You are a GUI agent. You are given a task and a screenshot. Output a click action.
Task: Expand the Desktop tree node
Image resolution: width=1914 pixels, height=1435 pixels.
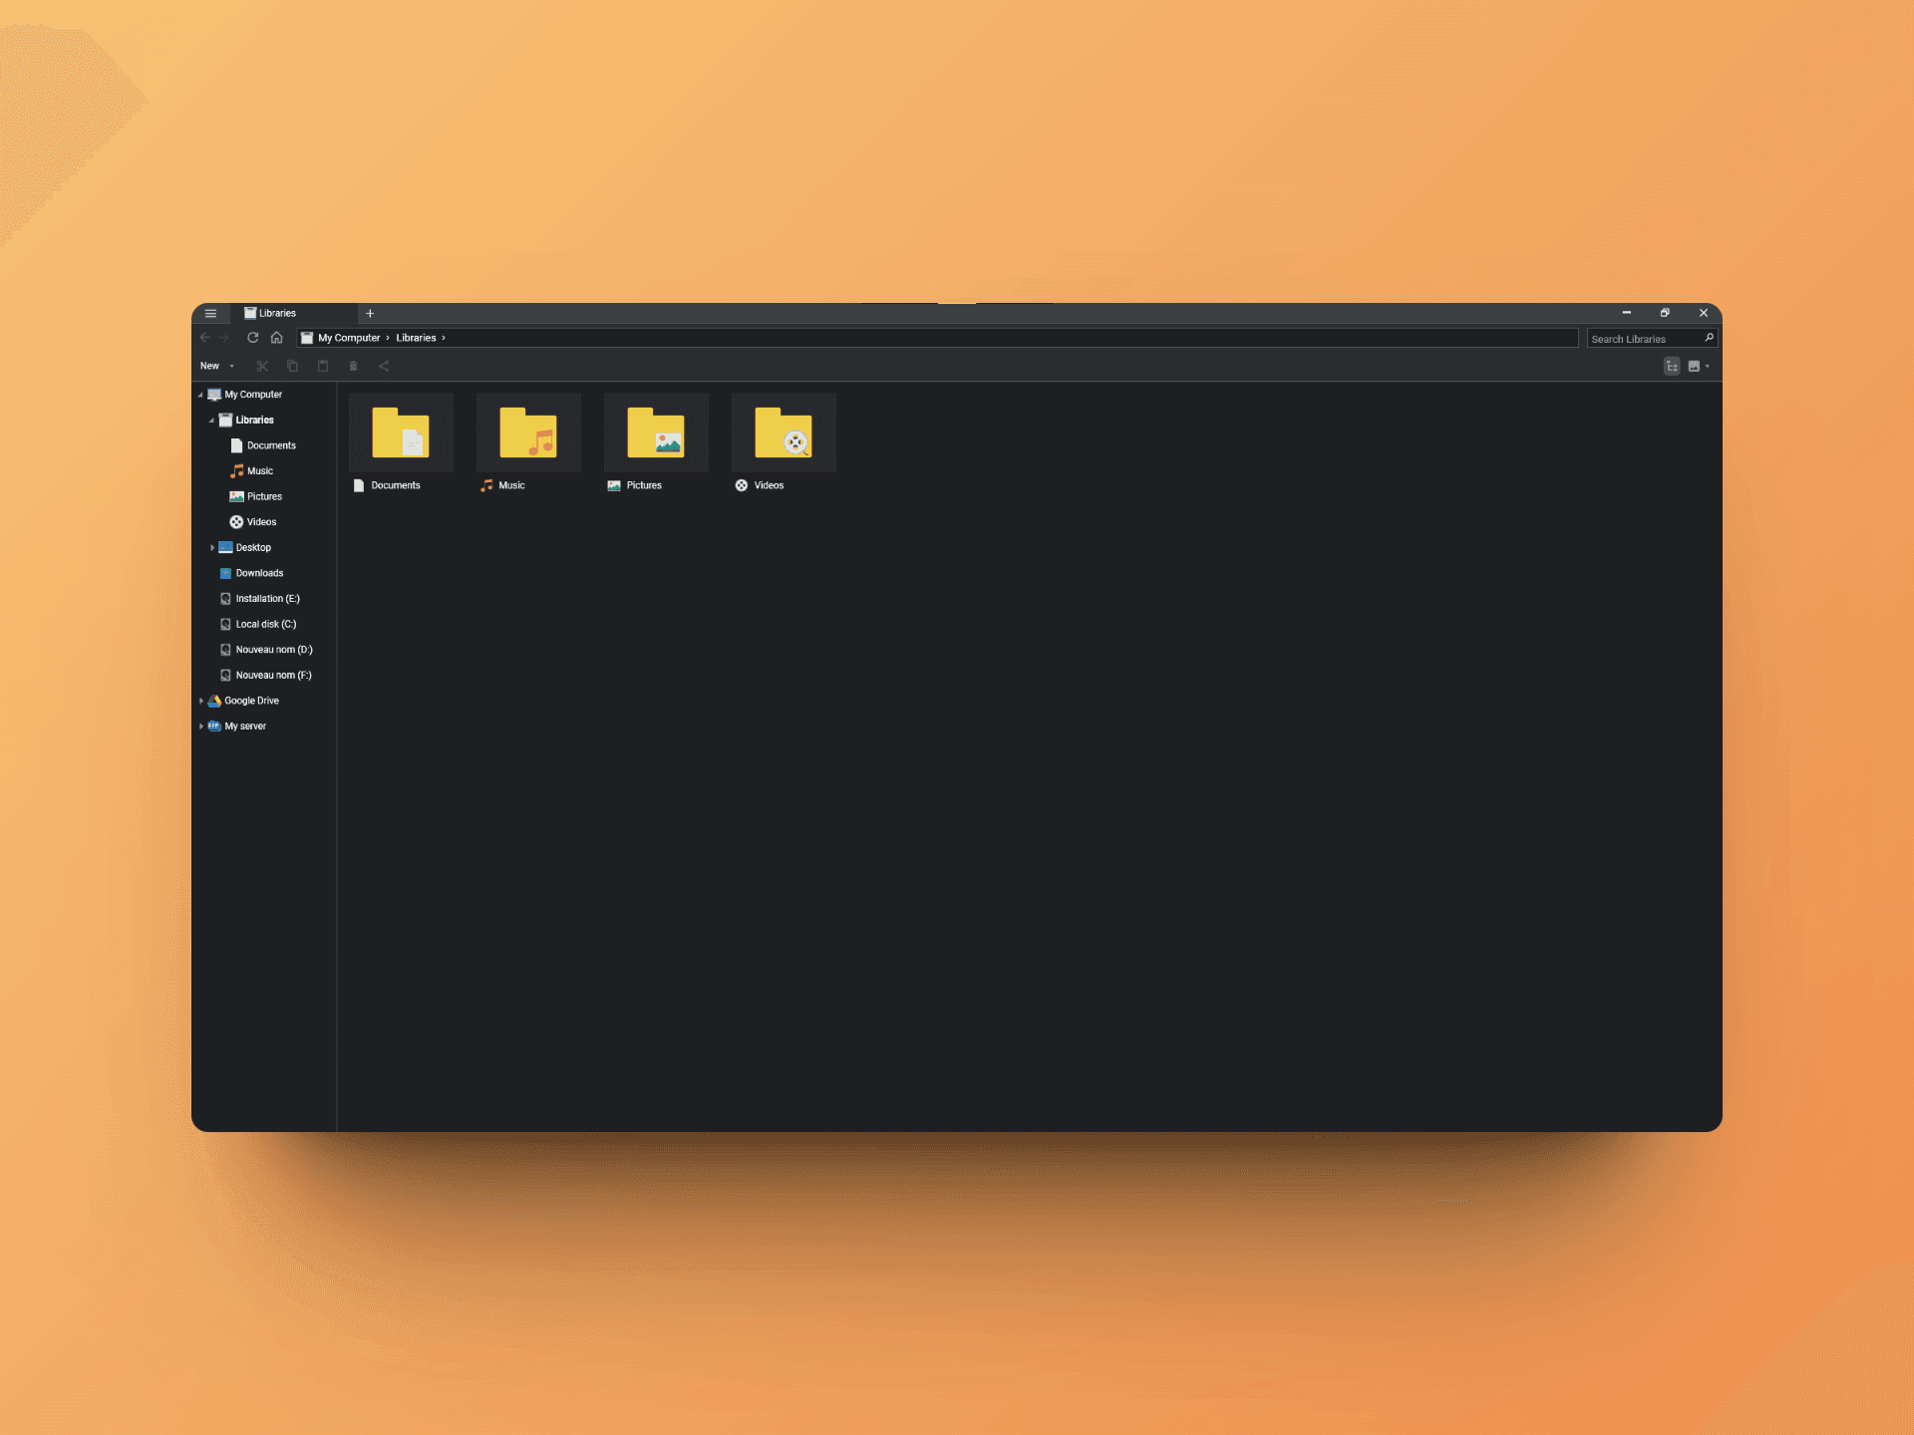click(212, 547)
